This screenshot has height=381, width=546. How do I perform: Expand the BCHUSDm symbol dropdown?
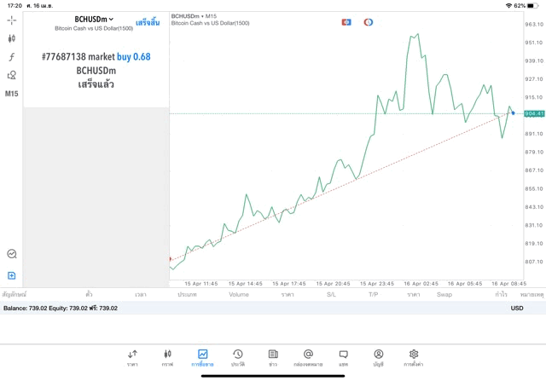point(94,20)
